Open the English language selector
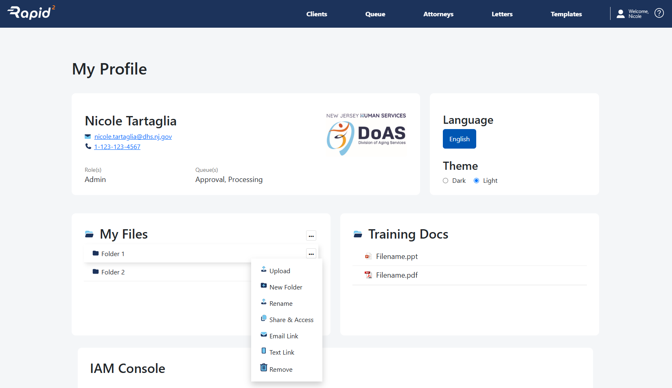This screenshot has width=672, height=388. 459,139
